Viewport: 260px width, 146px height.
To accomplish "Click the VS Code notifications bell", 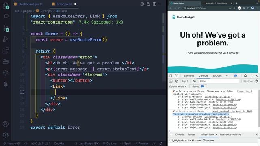I will (x=161, y=143).
